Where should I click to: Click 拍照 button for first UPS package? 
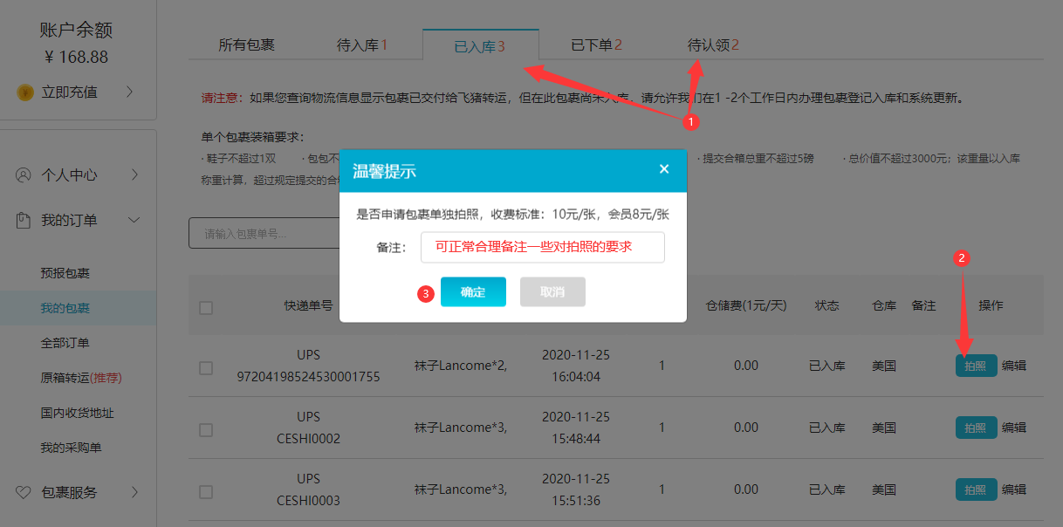click(975, 366)
